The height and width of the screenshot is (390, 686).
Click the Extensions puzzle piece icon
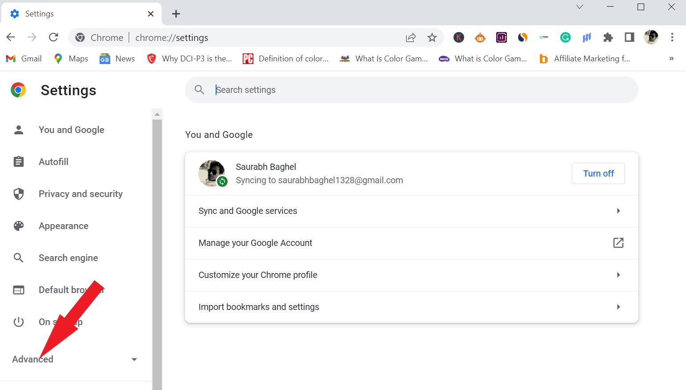pyautogui.click(x=608, y=37)
